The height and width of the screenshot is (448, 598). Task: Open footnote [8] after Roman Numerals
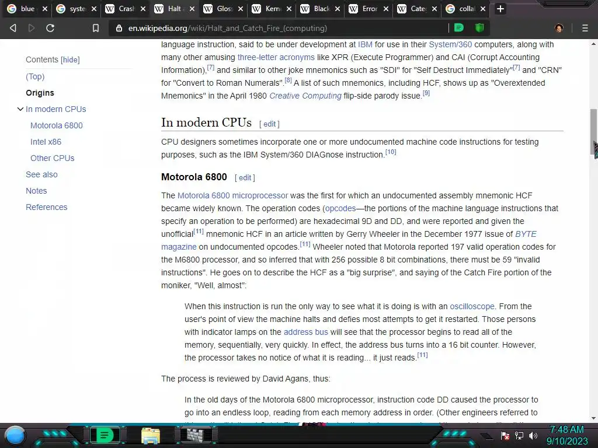[288, 80]
